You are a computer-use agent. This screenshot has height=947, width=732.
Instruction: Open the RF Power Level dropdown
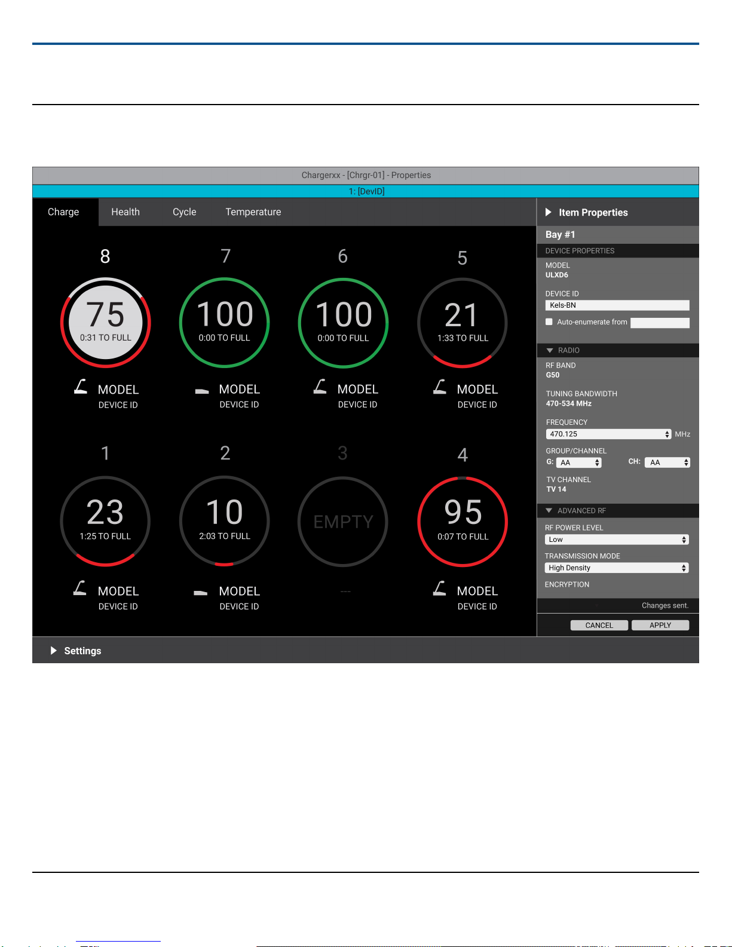click(617, 540)
